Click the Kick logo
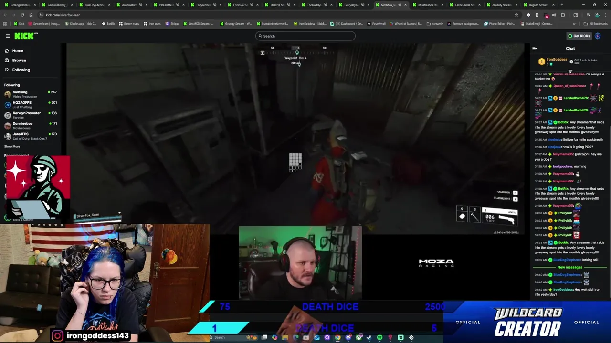The image size is (611, 343). [24, 36]
